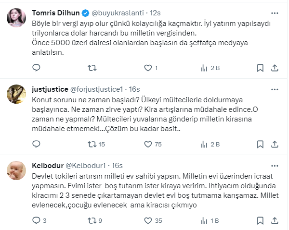Retweet Tomris Dilhun's tweet
Image resolution: width=289 pixels, height=230 pixels.
[x=91, y=68]
